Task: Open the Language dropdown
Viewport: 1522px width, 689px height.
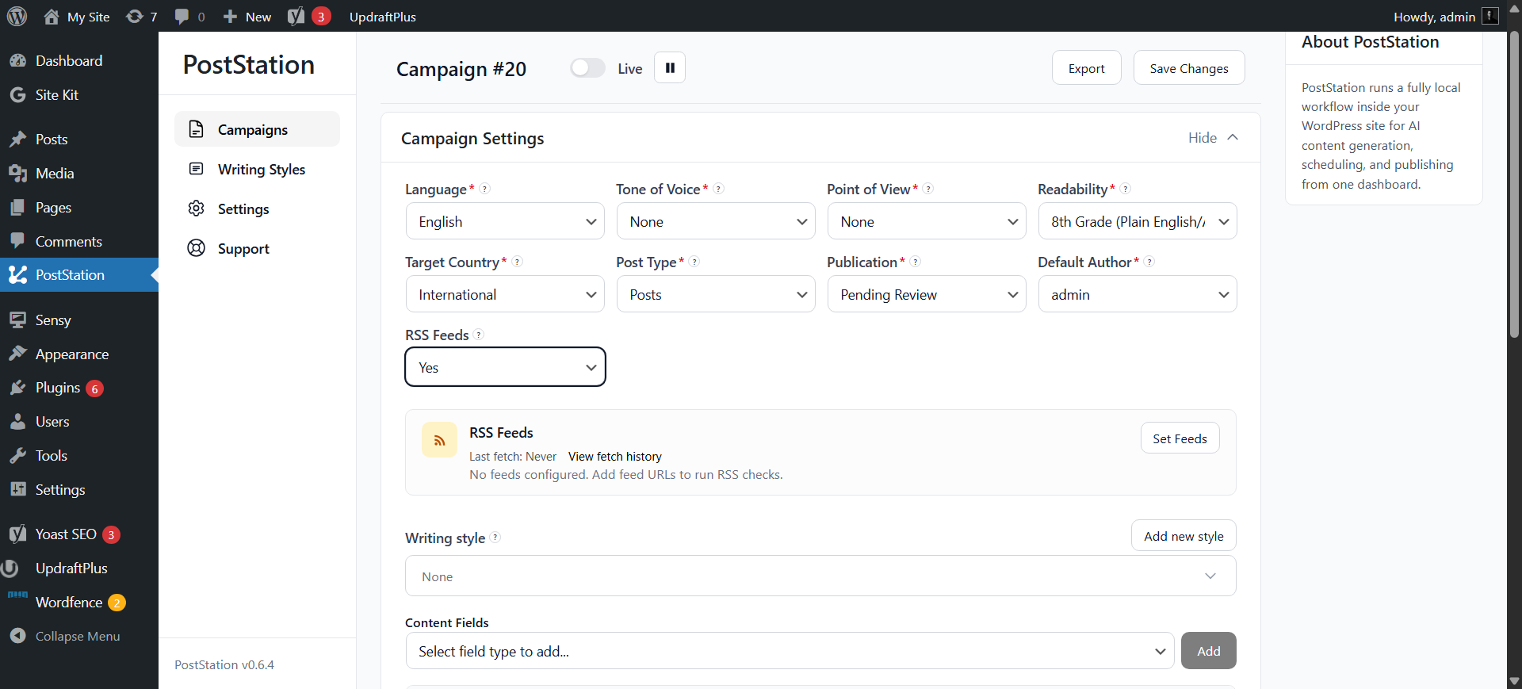Action: (x=505, y=221)
